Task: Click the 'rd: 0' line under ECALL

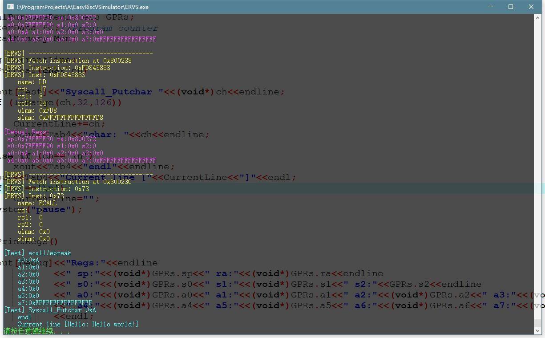Action: (x=30, y=210)
